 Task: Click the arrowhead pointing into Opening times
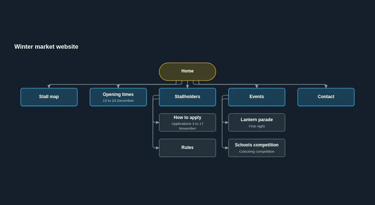tap(118, 86)
